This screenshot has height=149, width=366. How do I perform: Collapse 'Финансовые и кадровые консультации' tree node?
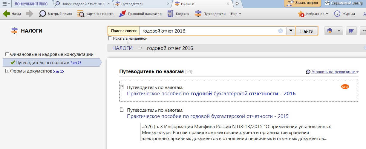[x=7, y=54]
